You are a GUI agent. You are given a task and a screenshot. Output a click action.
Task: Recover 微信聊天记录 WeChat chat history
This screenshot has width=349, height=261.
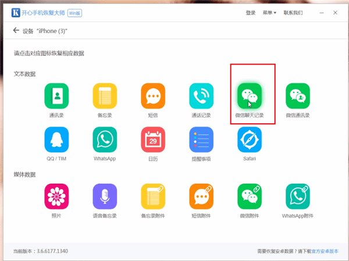pyautogui.click(x=249, y=96)
